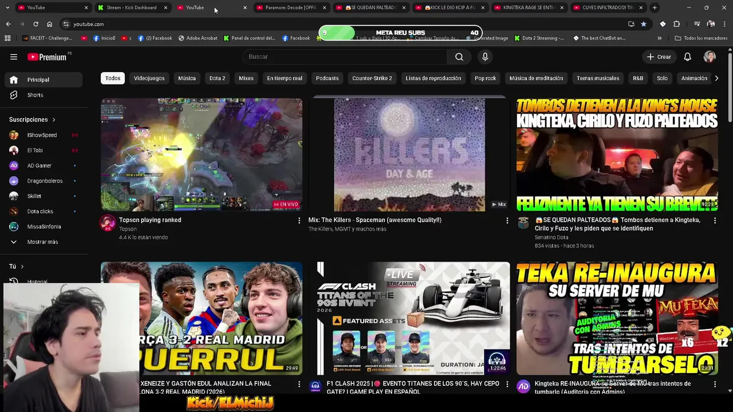The width and height of the screenshot is (733, 412).
Task: Open the tab search dropdown arrow
Action: 7,7
